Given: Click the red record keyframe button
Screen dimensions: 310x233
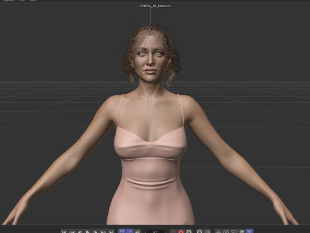Looking at the screenshot, I should point(181,232).
